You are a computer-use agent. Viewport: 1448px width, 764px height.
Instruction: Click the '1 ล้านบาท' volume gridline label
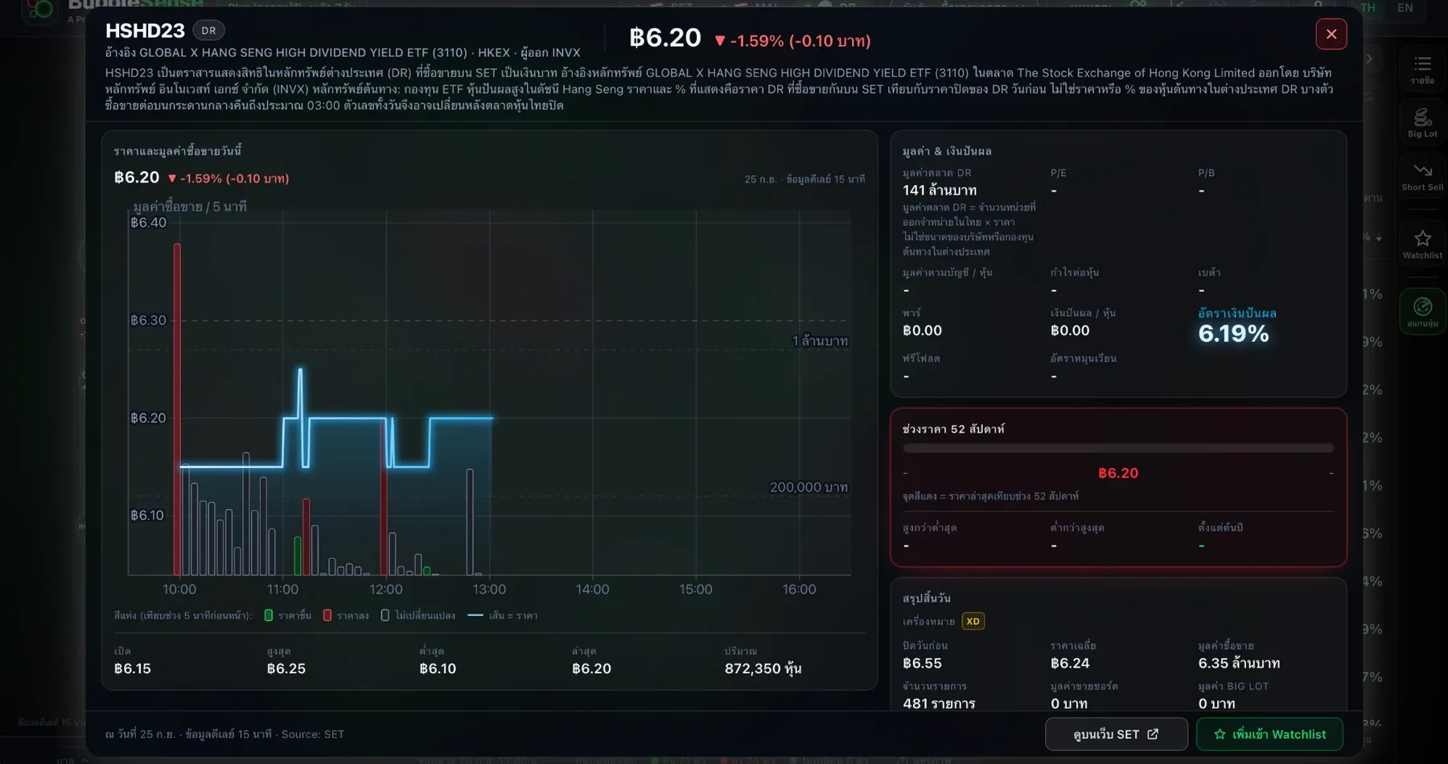pos(820,341)
